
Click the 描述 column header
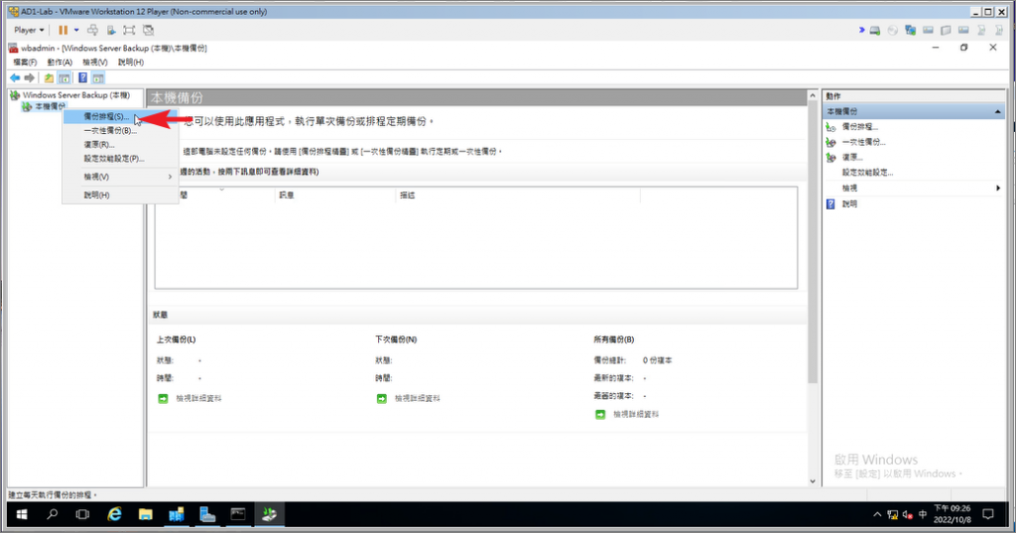pos(517,195)
